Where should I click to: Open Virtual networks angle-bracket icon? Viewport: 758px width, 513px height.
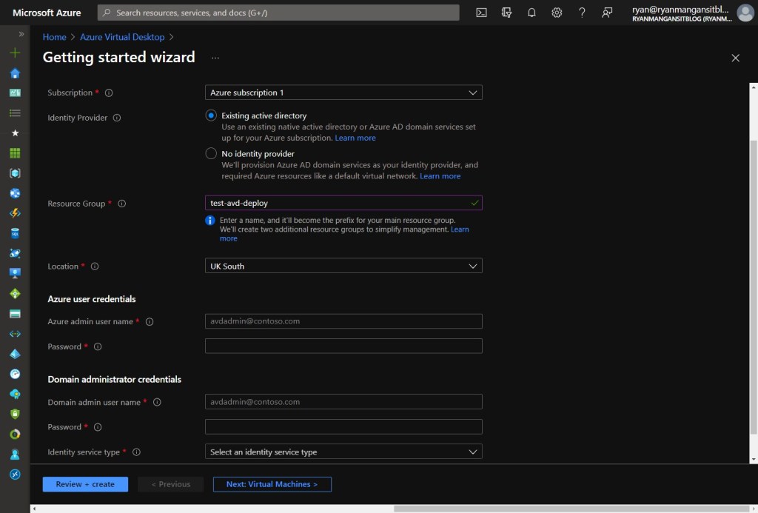[15, 334]
